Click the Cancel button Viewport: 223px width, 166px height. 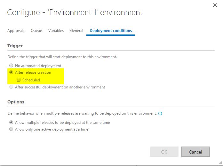click(195, 152)
